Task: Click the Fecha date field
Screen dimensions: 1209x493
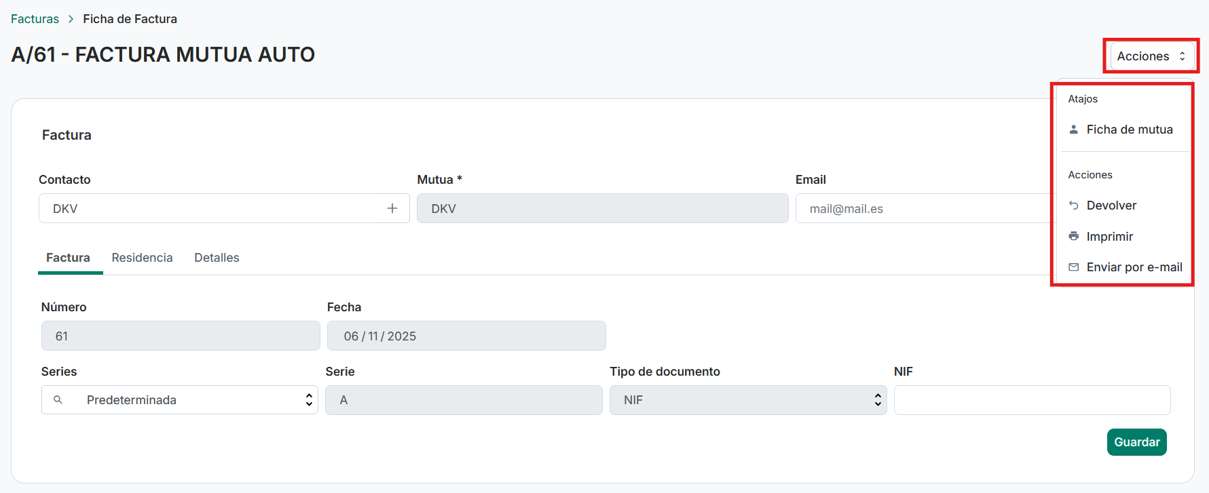Action: (466, 336)
